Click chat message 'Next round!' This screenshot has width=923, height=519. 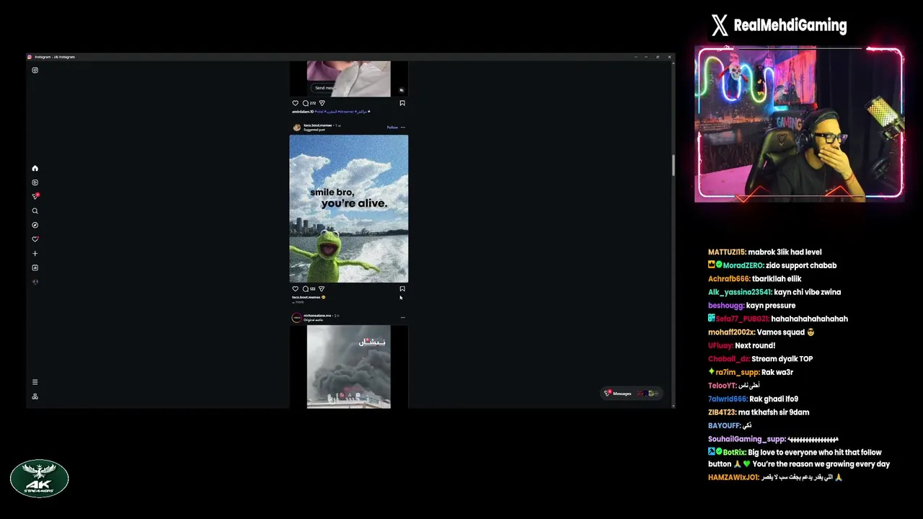coord(755,345)
